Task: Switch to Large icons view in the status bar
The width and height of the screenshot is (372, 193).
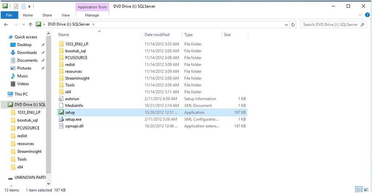Action: coord(367,189)
